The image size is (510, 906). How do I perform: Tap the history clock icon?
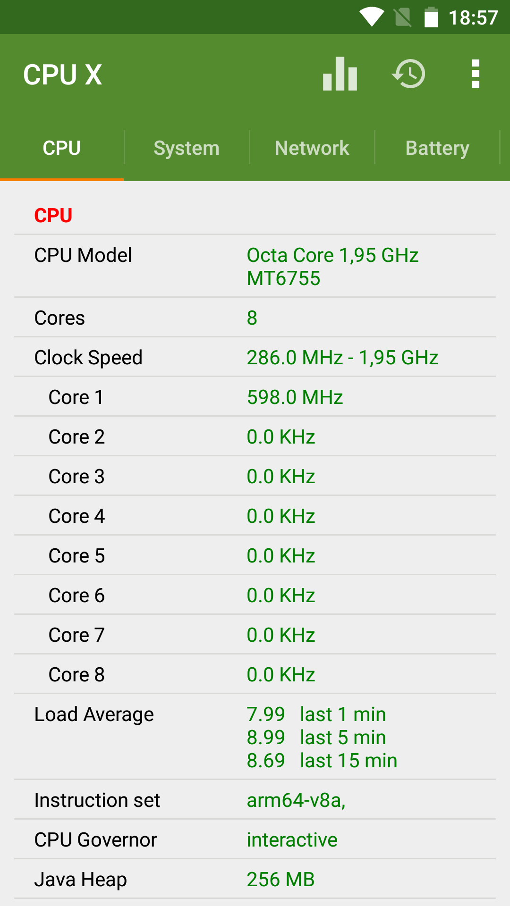(x=408, y=74)
